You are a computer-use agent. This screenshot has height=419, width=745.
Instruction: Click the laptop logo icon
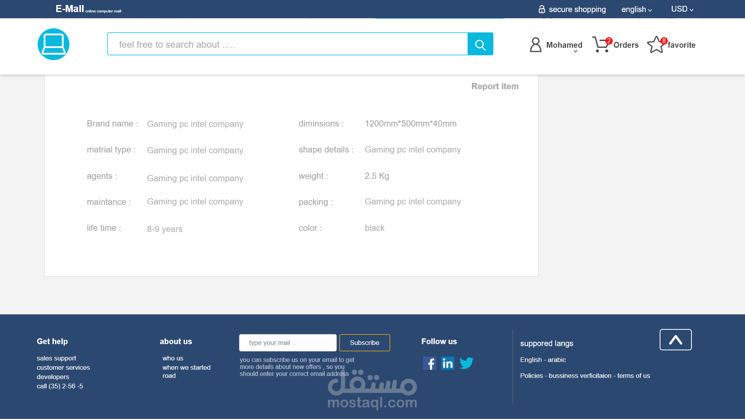(54, 44)
